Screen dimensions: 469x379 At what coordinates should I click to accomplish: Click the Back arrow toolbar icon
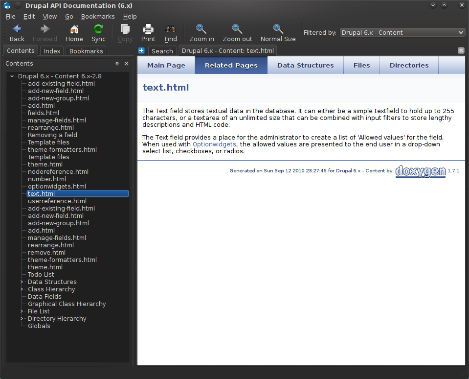(x=17, y=29)
